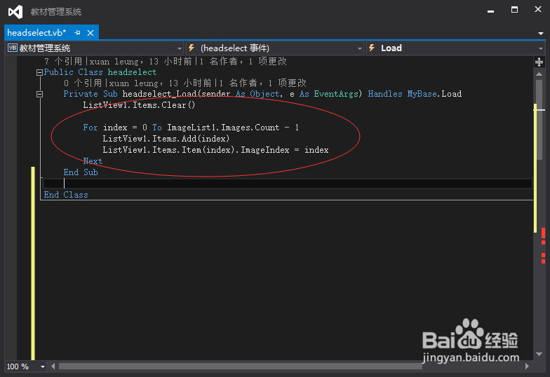The height and width of the screenshot is (377, 550).
Task: Minimize the 教材管理系统 window
Action: tap(491, 11)
